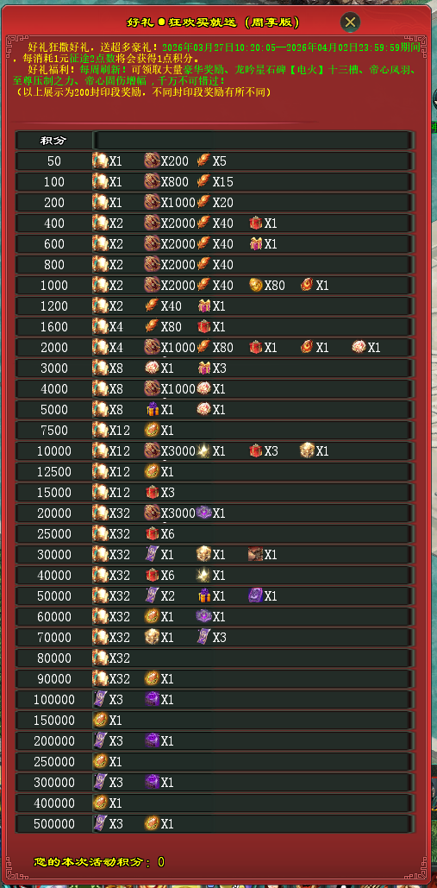This screenshot has height=888, width=437.
Task: Click the red gift X6 icon in row 25000
Action: click(152, 533)
